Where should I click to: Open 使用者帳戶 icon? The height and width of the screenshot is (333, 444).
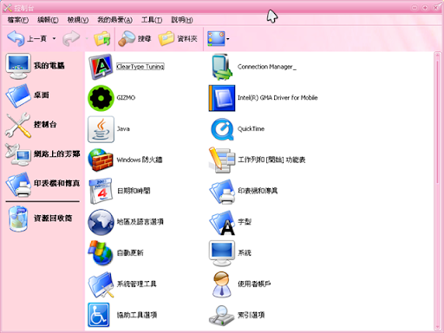222,284
